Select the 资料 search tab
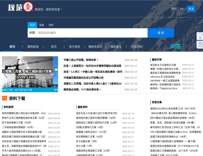The height and width of the screenshot is (156, 203). (x=51, y=25)
